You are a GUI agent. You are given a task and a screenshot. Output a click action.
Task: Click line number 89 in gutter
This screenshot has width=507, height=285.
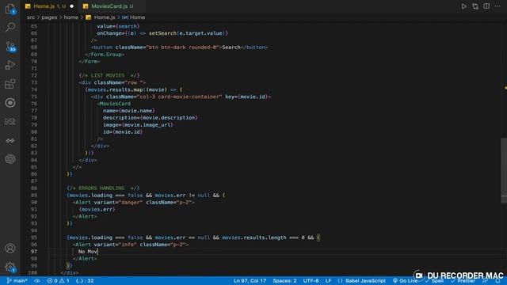(34, 196)
